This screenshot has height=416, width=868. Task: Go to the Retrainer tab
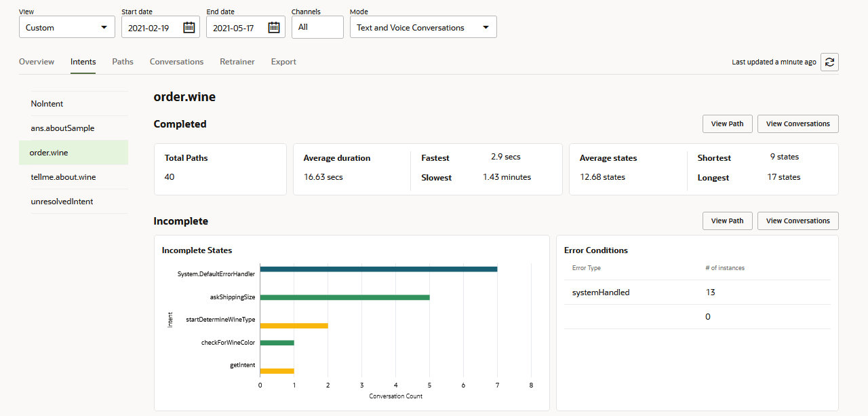tap(237, 62)
